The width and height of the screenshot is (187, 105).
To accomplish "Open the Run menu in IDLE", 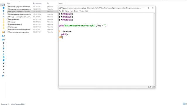I will pyautogui.click(x=72, y=11).
